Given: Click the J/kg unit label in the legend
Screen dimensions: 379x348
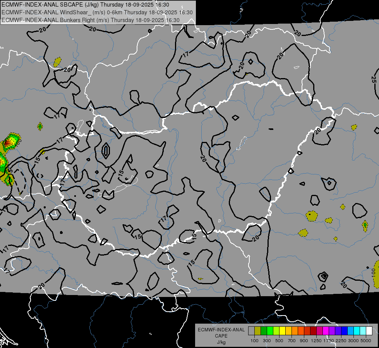Looking at the screenshot, I should pos(221,342).
